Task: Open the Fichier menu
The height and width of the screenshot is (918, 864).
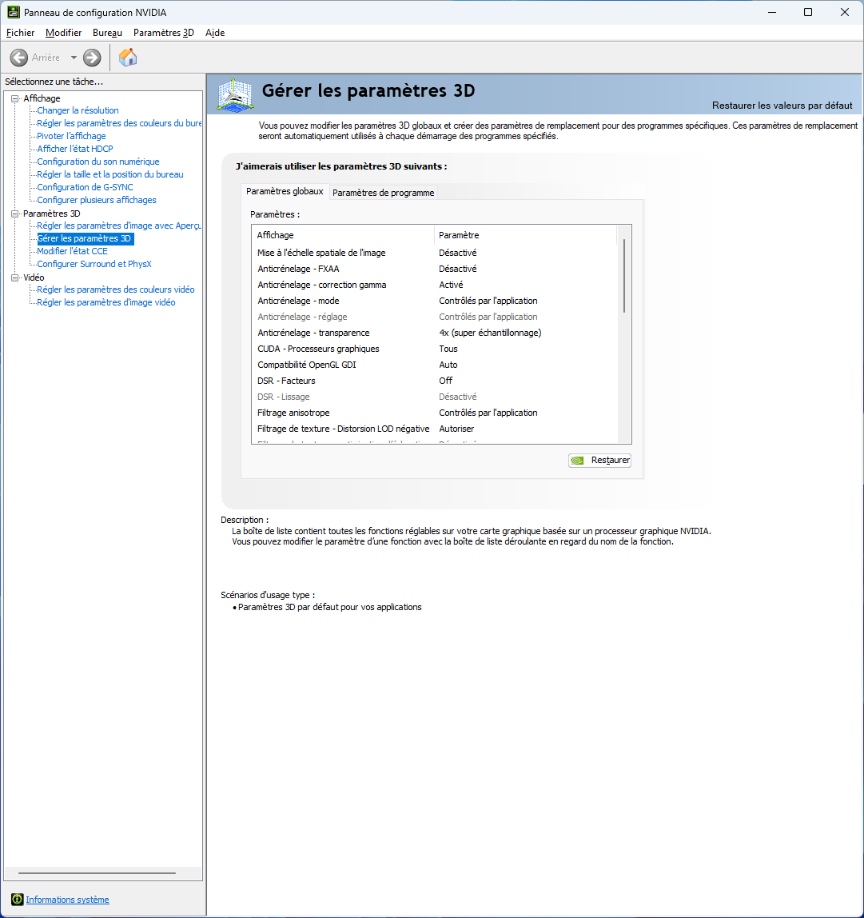Action: pyautogui.click(x=21, y=33)
